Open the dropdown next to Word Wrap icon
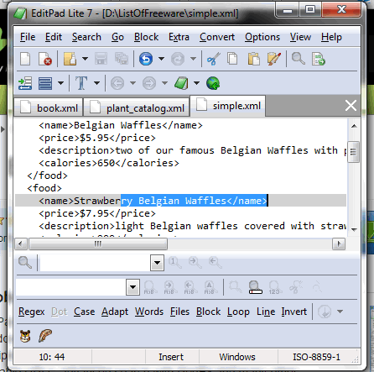Viewport: 374px width, 372px height. (60, 83)
